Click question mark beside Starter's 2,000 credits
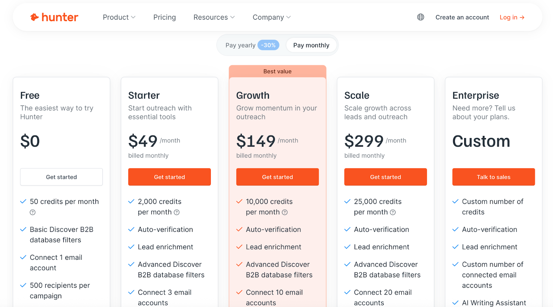 coord(177,212)
